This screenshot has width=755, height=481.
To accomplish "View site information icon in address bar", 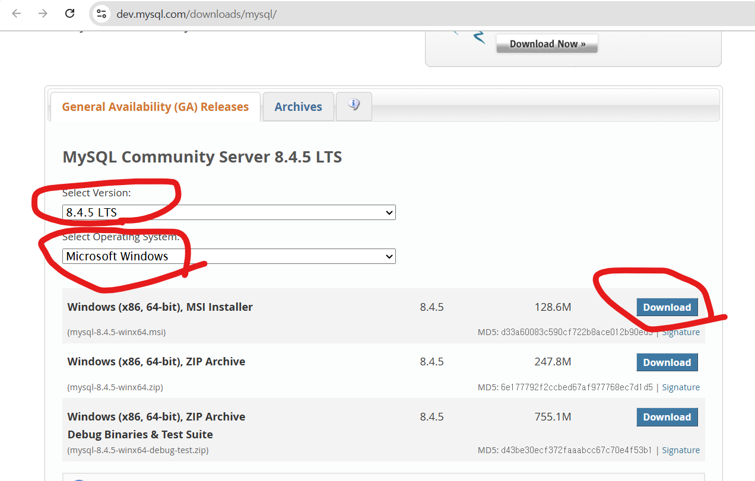I will pos(101,14).
